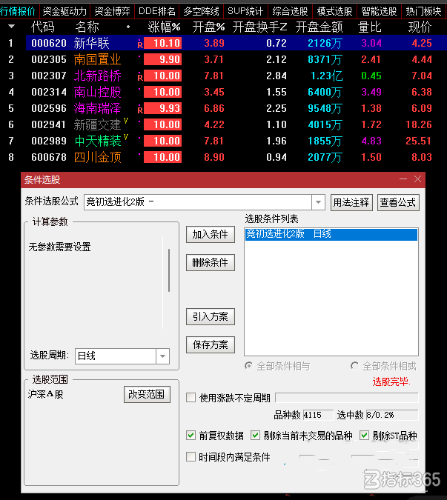Open the 模式选股 tab
447x500 pixels.
tap(334, 11)
